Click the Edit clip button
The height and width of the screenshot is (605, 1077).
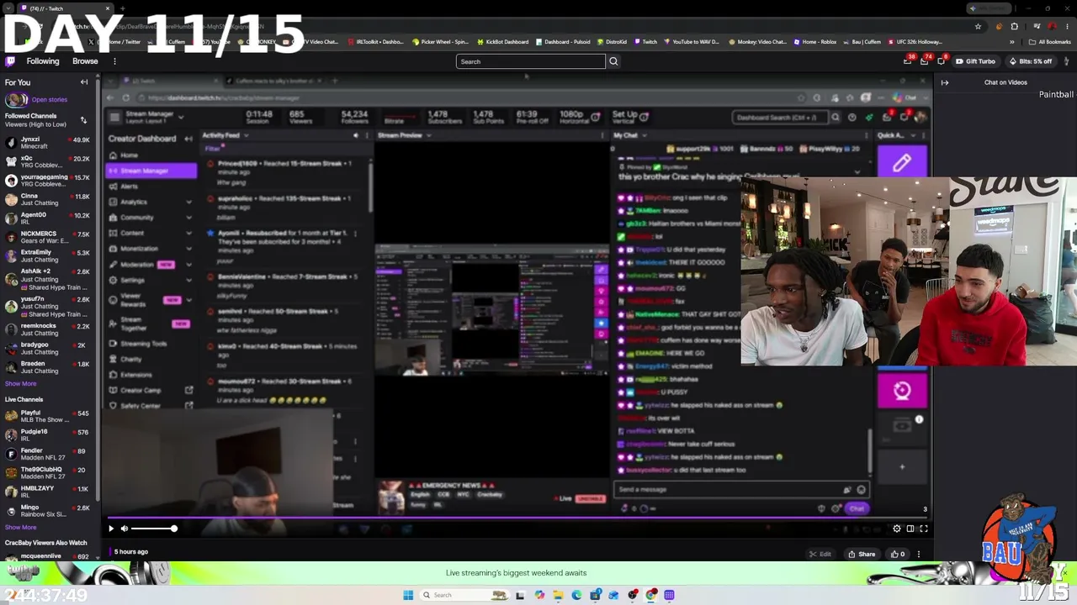820,555
